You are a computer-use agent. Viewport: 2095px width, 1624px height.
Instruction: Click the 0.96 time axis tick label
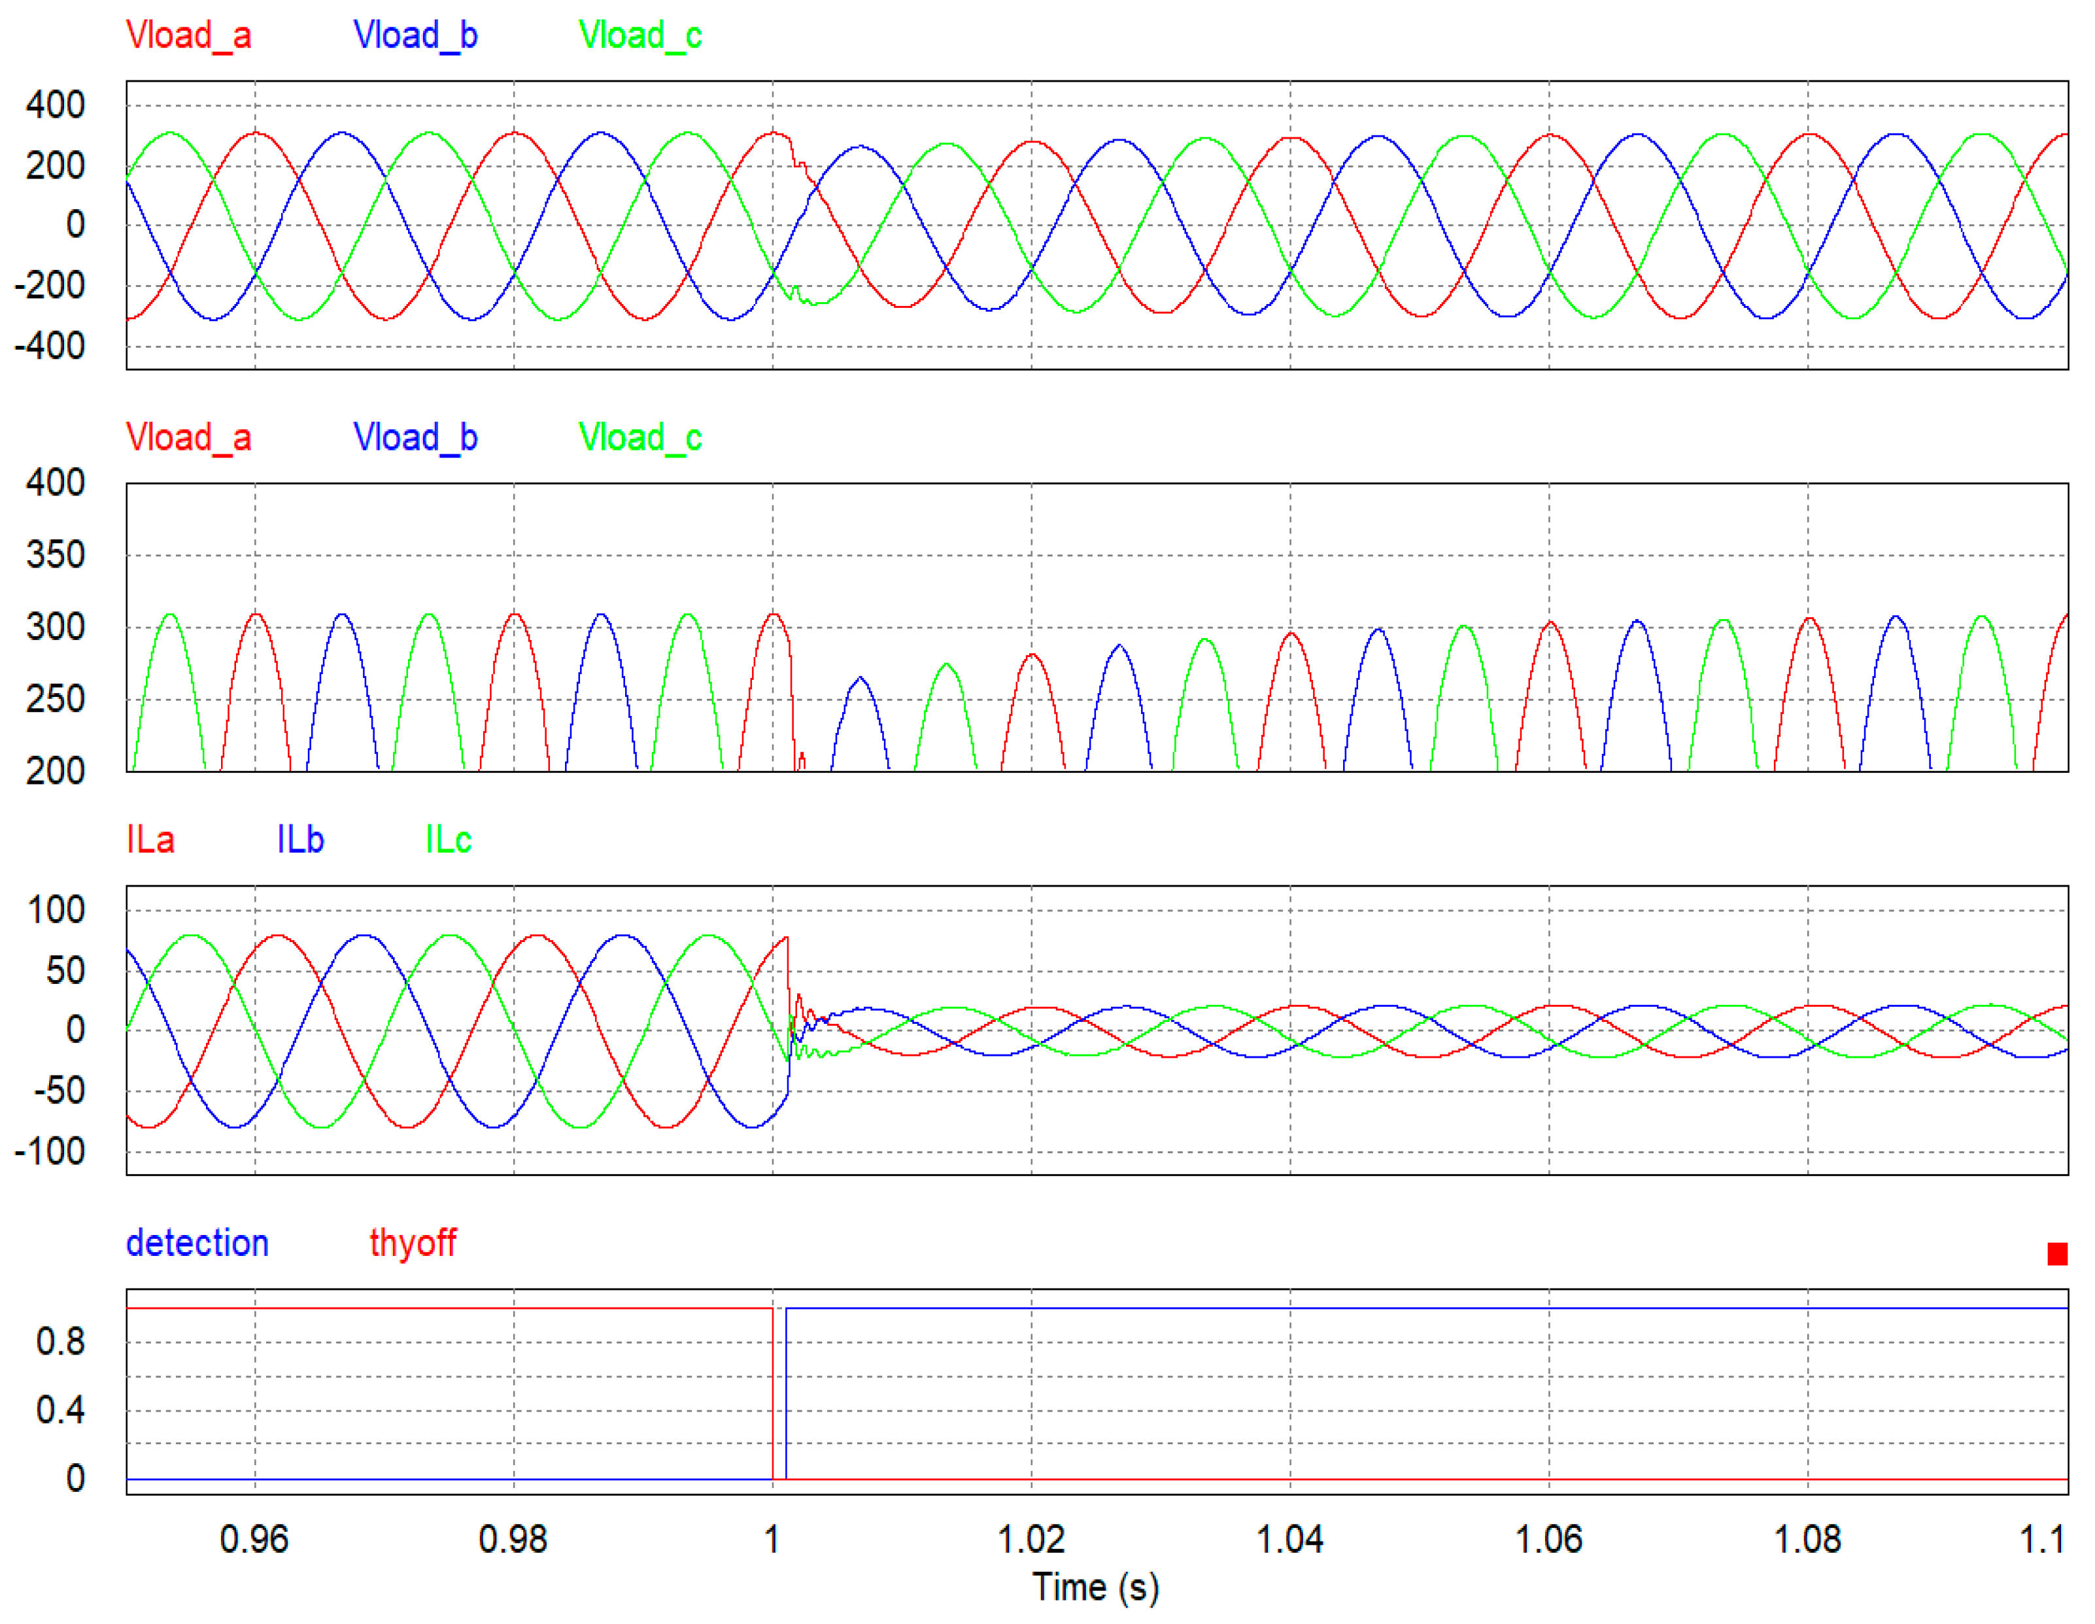[x=254, y=1540]
